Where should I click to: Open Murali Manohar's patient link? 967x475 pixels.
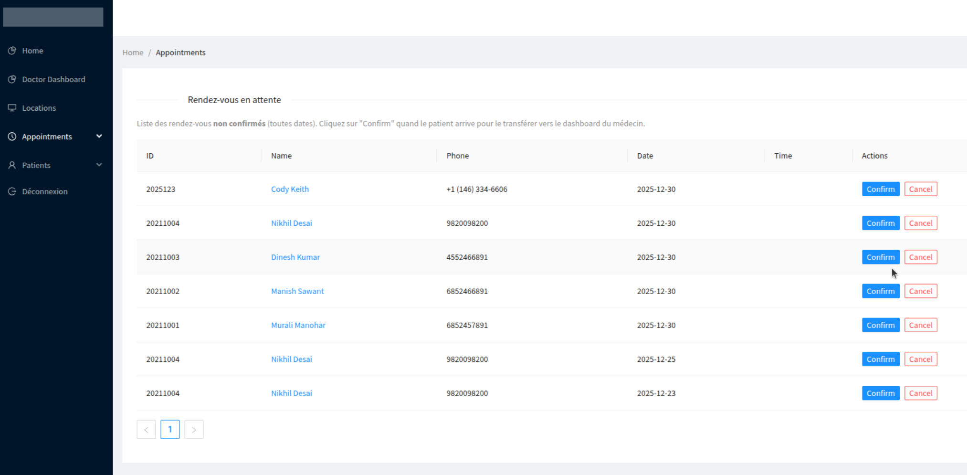tap(298, 325)
